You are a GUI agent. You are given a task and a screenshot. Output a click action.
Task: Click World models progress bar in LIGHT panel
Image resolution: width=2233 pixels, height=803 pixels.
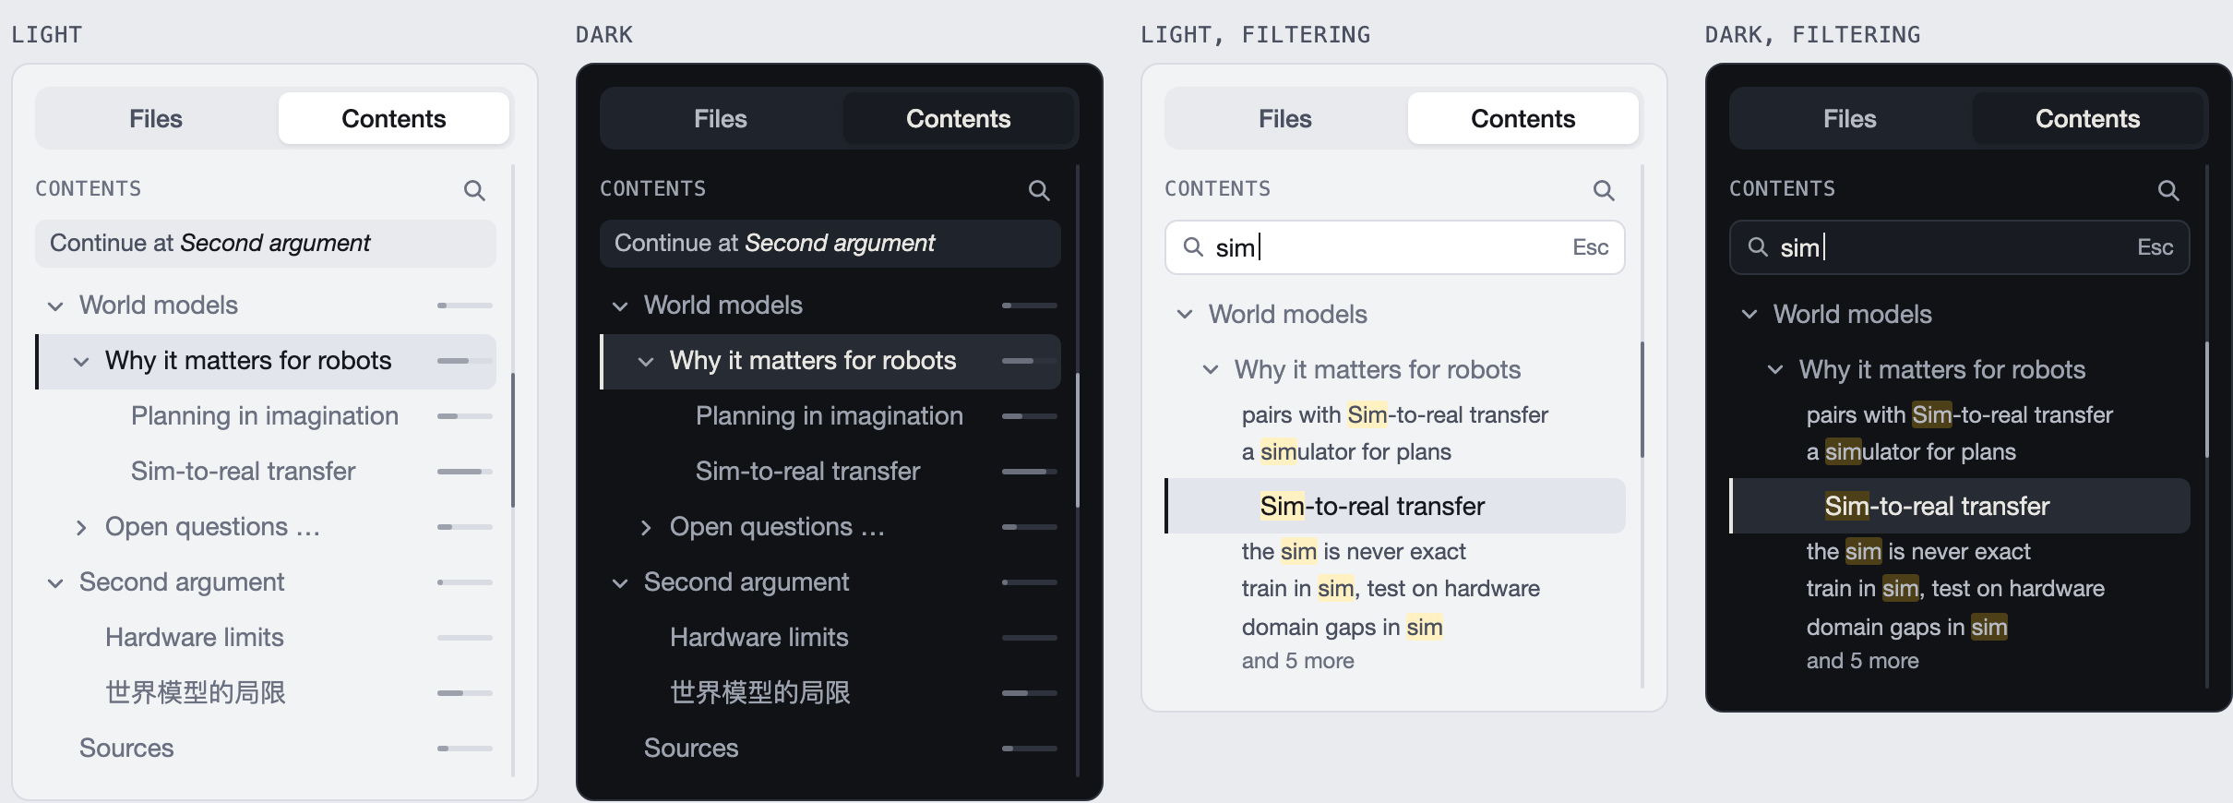tap(465, 306)
